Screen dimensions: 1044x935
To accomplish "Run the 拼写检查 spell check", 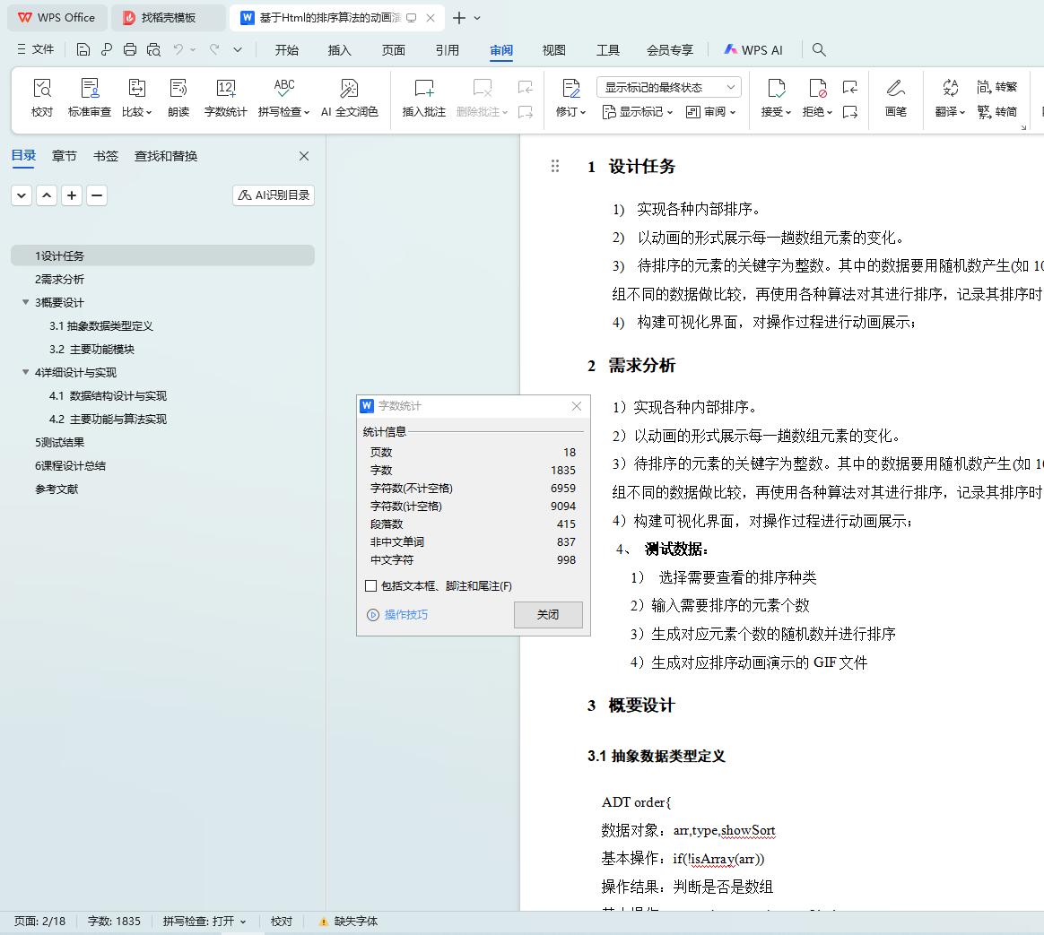I will pyautogui.click(x=283, y=97).
